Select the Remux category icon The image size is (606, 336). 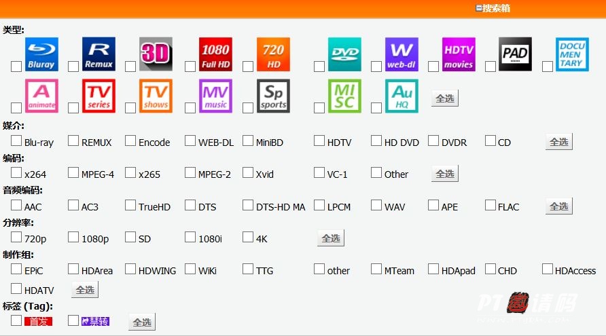pyautogui.click(x=99, y=54)
